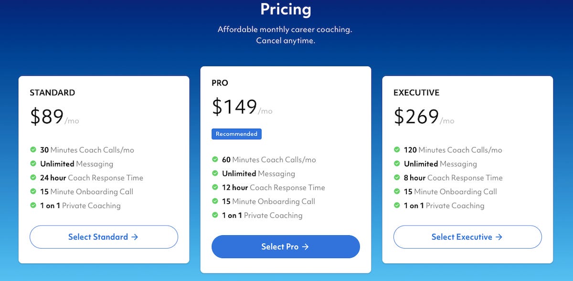This screenshot has width=573, height=281.
Task: Click green check beside Standard 30 Minutes Coach Calls
Action: tap(33, 150)
